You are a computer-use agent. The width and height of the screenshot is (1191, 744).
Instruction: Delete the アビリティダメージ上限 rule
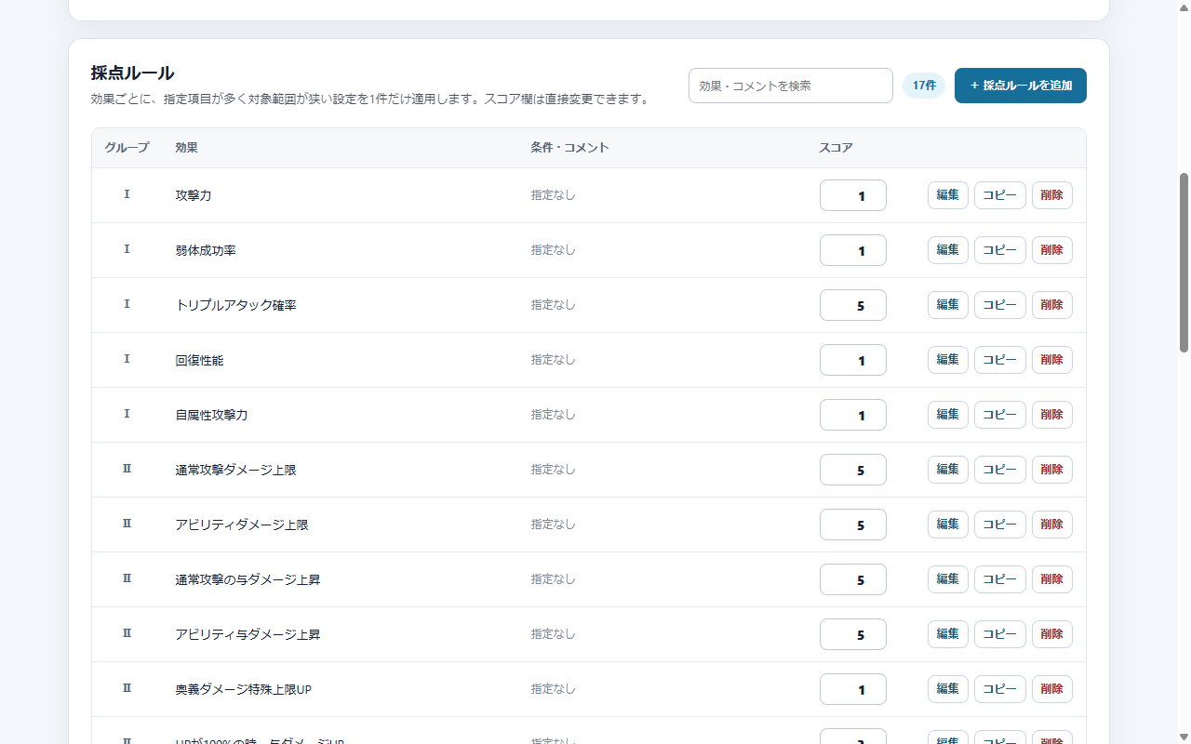click(x=1051, y=525)
